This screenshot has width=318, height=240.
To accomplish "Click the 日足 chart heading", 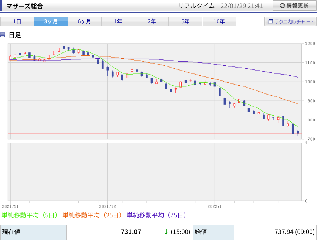I will (x=15, y=35).
